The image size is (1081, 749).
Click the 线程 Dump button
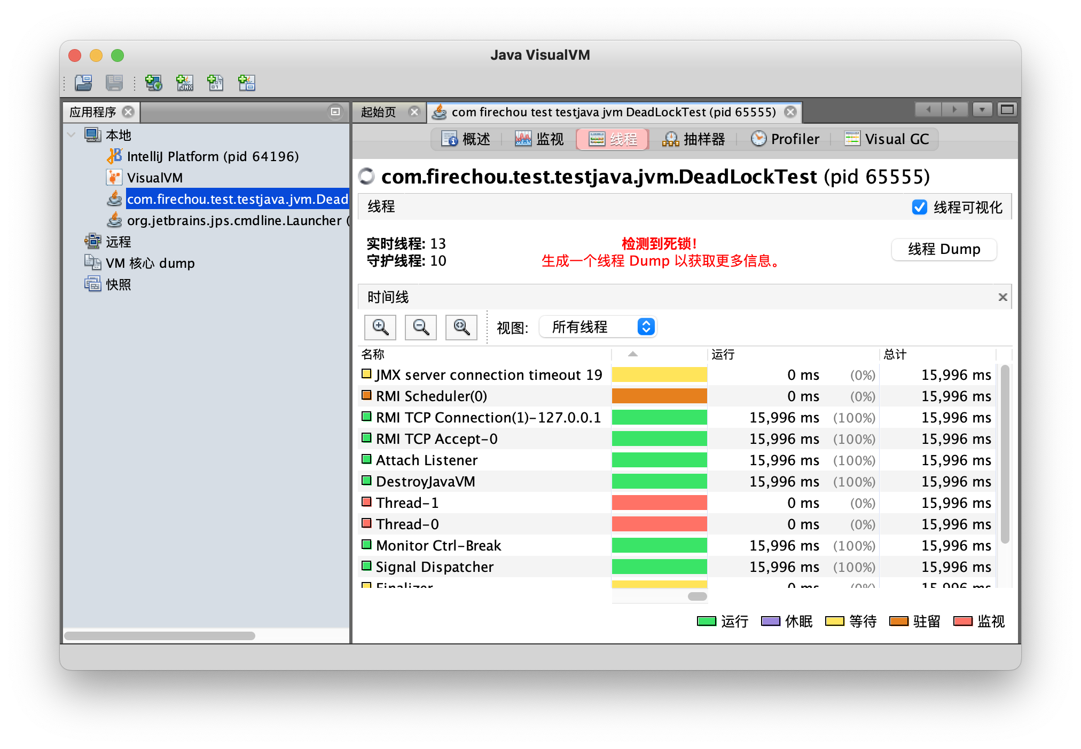click(944, 249)
